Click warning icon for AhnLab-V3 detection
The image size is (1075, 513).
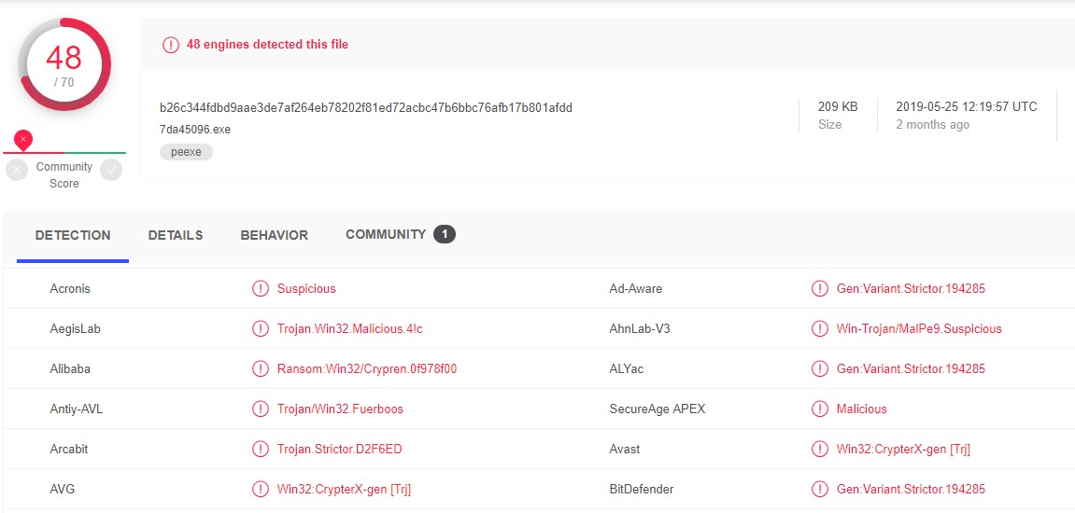pos(820,329)
